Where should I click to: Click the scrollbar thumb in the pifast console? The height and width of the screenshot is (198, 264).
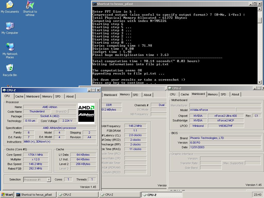(260, 20)
